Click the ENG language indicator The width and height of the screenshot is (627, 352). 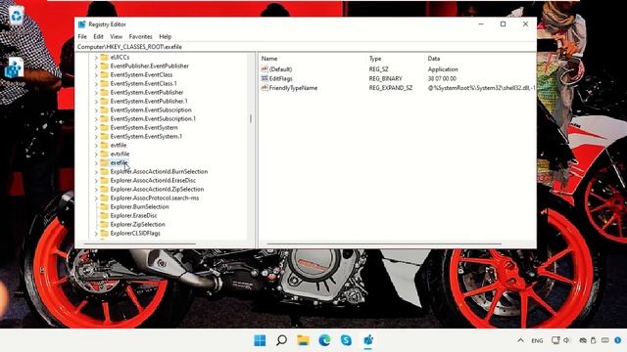coord(537,340)
